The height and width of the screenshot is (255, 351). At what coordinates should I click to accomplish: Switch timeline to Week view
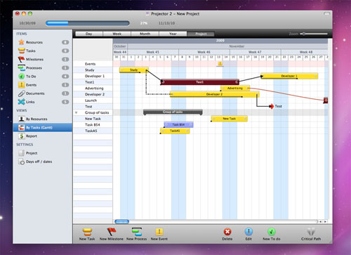[117, 34]
